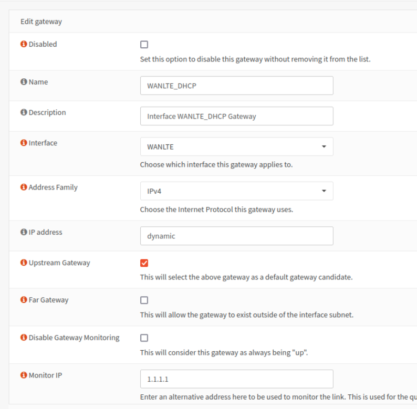Click the info icon beside Interface
The image size is (417, 409).
click(24, 143)
